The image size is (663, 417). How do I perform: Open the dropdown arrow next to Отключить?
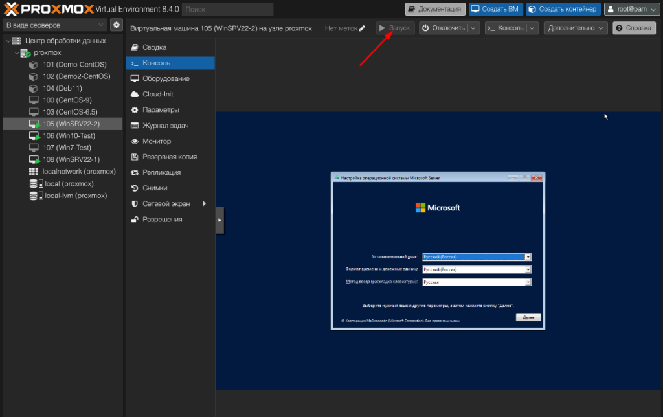click(x=474, y=28)
